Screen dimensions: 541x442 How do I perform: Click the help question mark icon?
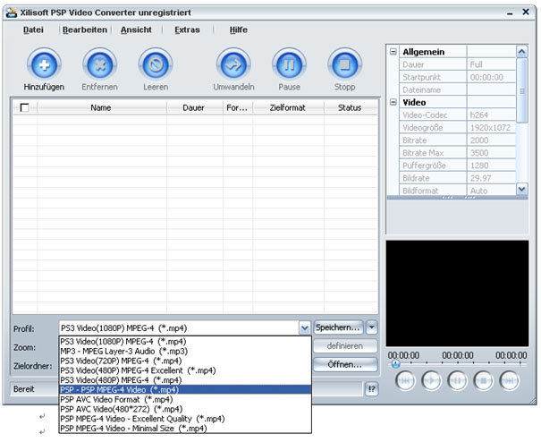point(372,389)
